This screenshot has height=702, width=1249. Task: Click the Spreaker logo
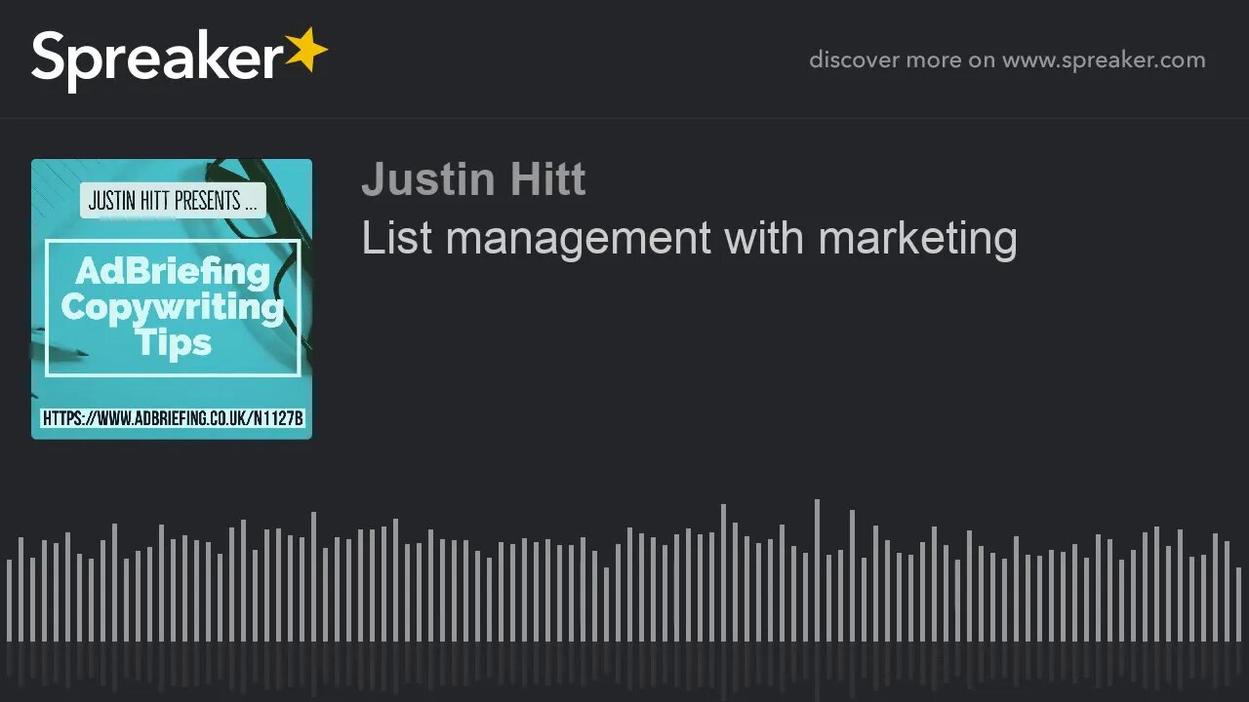[180, 58]
